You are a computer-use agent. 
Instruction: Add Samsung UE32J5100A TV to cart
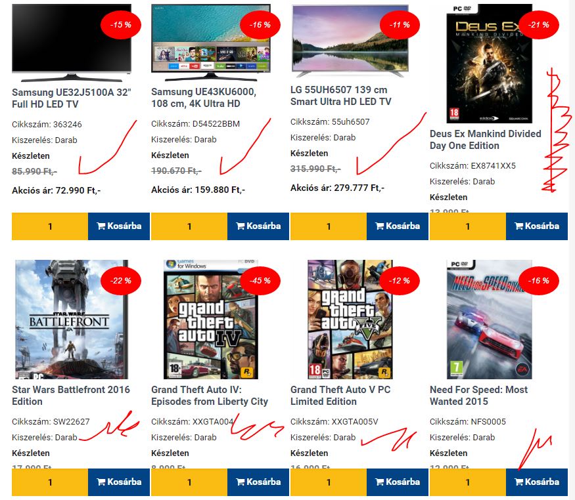point(119,226)
